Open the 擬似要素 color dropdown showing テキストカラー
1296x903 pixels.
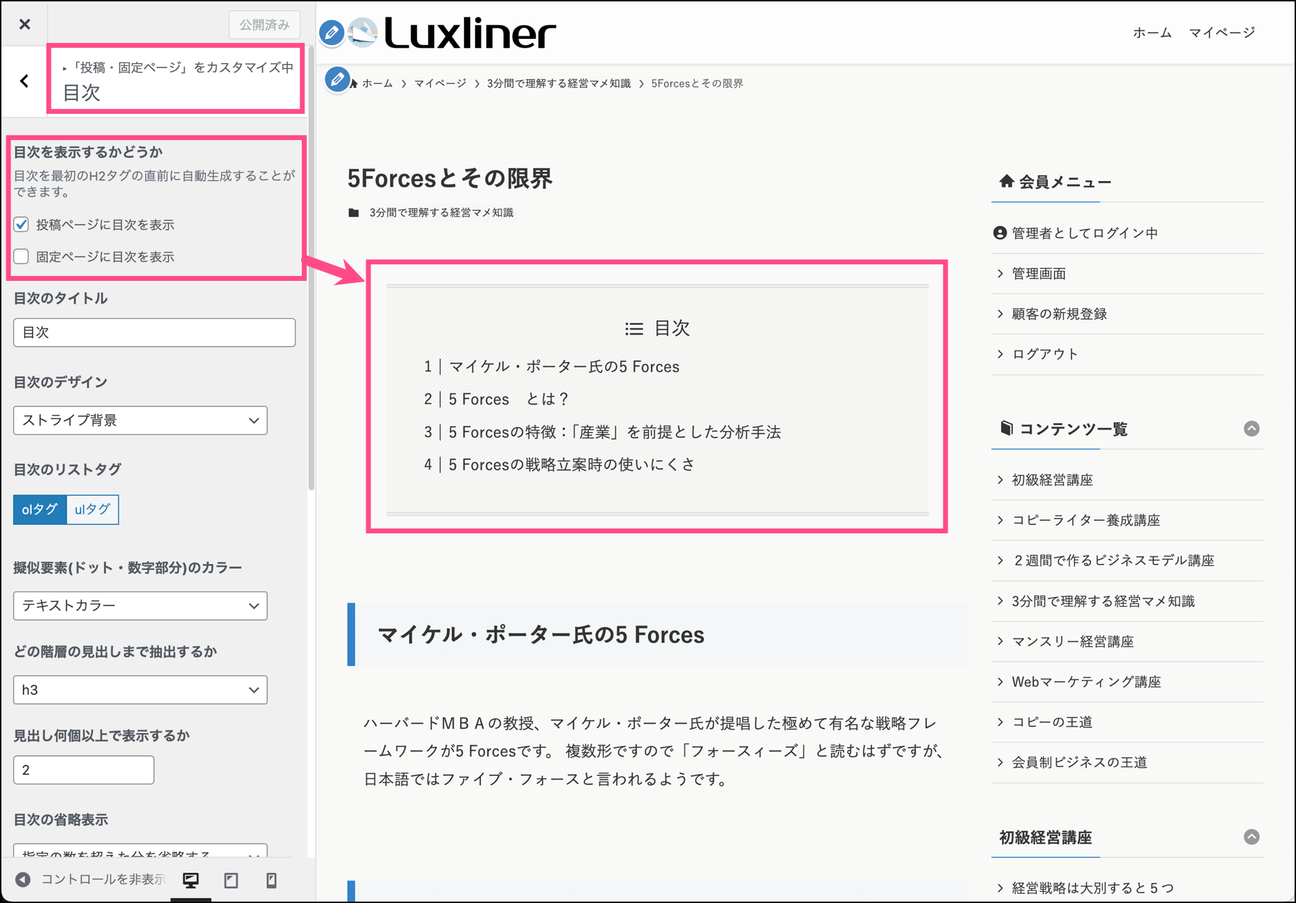coord(140,605)
